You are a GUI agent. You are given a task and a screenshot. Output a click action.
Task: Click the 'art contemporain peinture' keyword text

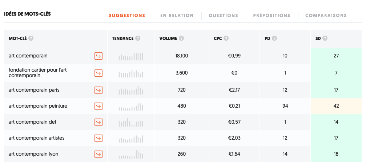[38, 106]
